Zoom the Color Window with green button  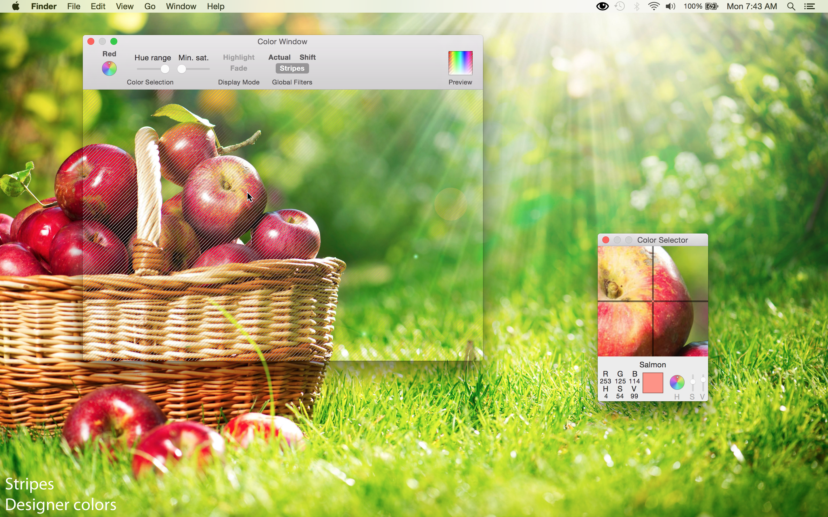(114, 41)
